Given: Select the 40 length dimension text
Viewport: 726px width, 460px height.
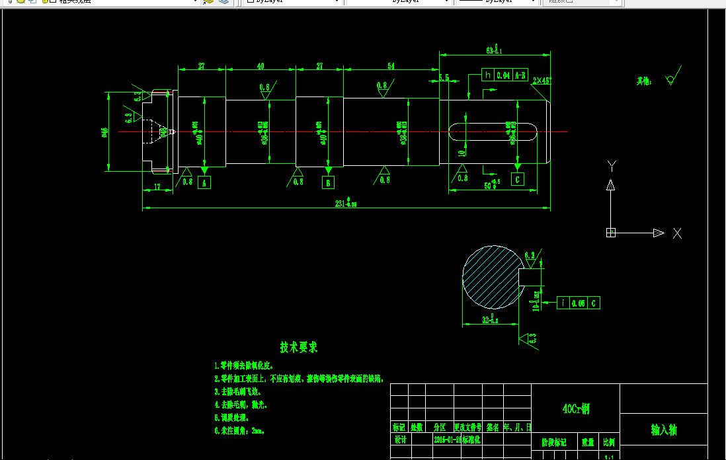Looking at the screenshot, I should (261, 66).
